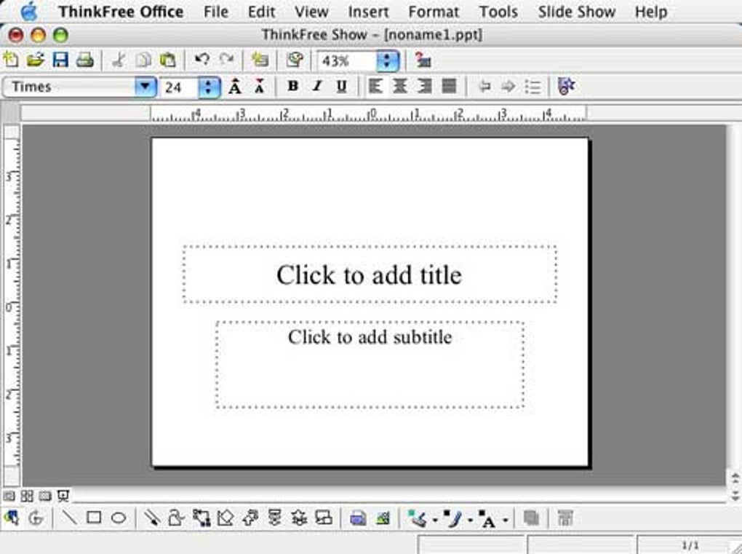Click center text alignment button
The image size is (742, 554).
point(400,86)
